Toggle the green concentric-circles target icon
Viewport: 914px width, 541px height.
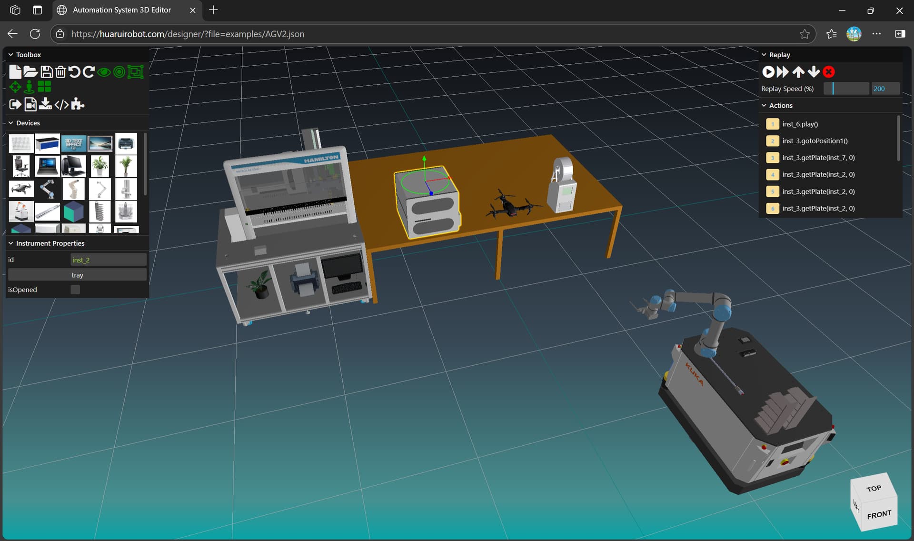pos(119,72)
